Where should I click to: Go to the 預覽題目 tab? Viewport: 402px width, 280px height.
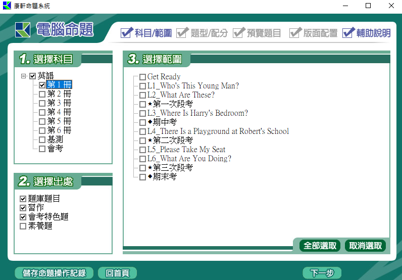click(257, 33)
